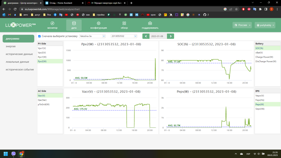
Task: Go to previous day arrow button
Action: click(146, 36)
